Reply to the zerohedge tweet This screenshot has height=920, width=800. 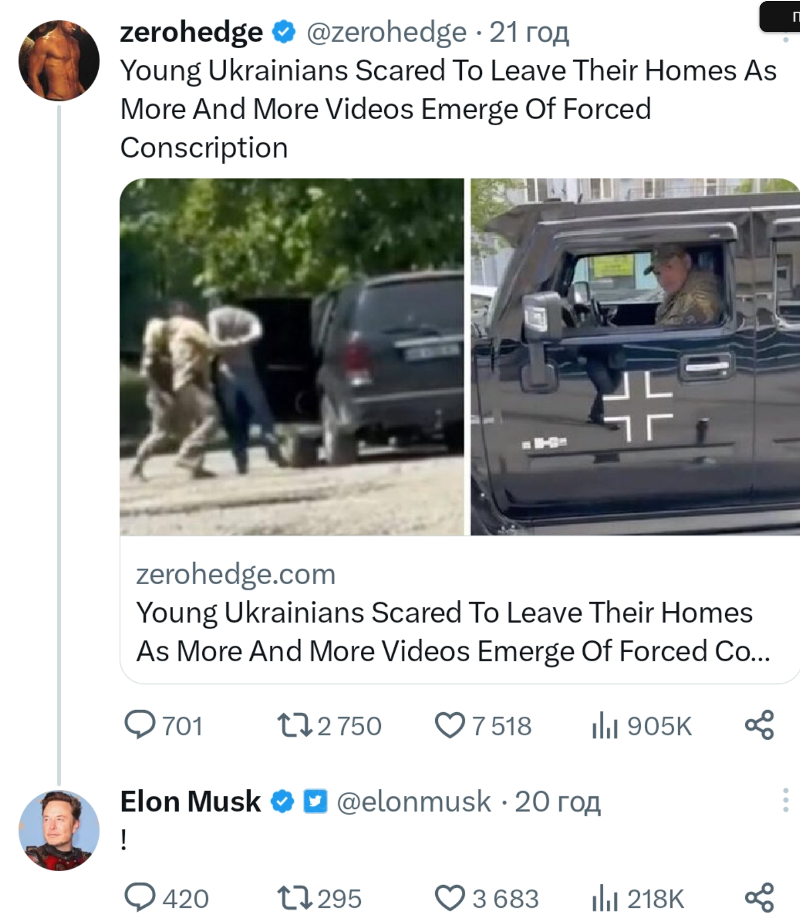[140, 725]
